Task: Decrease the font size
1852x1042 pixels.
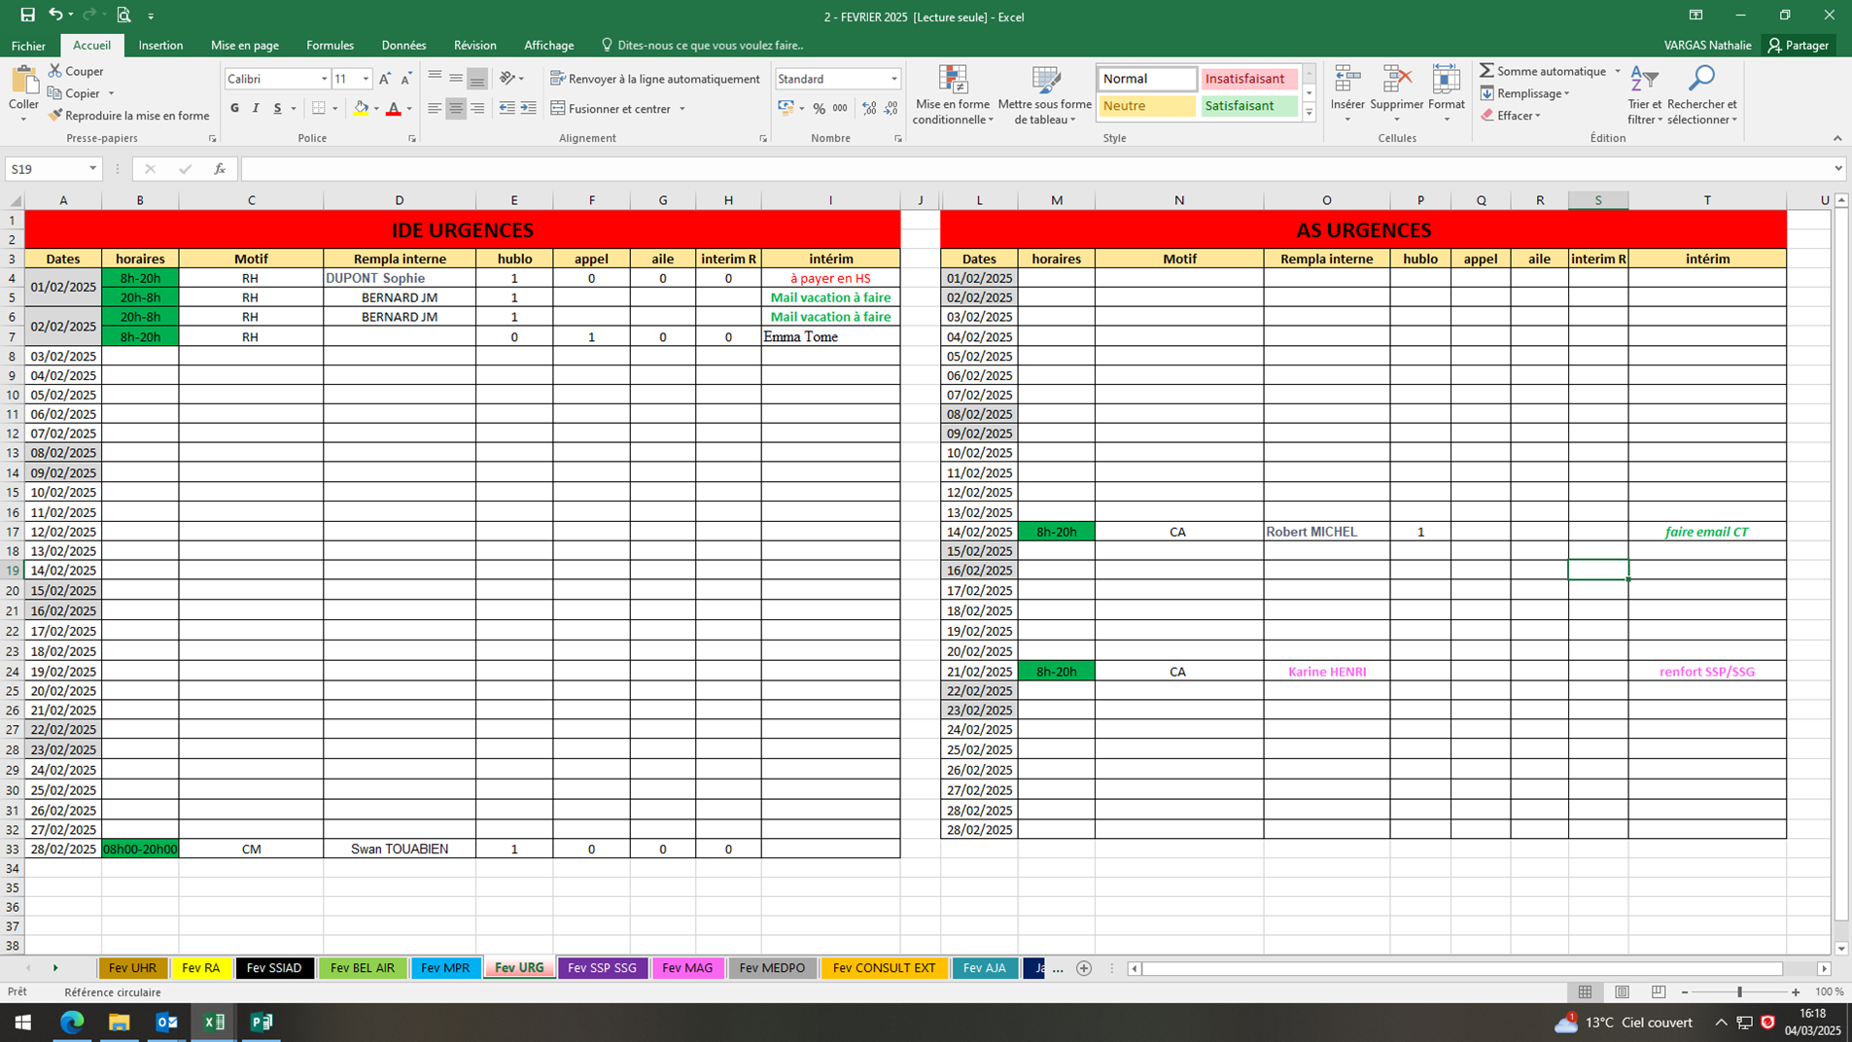Action: (406, 79)
